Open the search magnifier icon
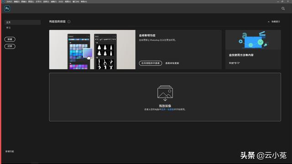This screenshot has height=164, width=292. pyautogui.click(x=283, y=9)
